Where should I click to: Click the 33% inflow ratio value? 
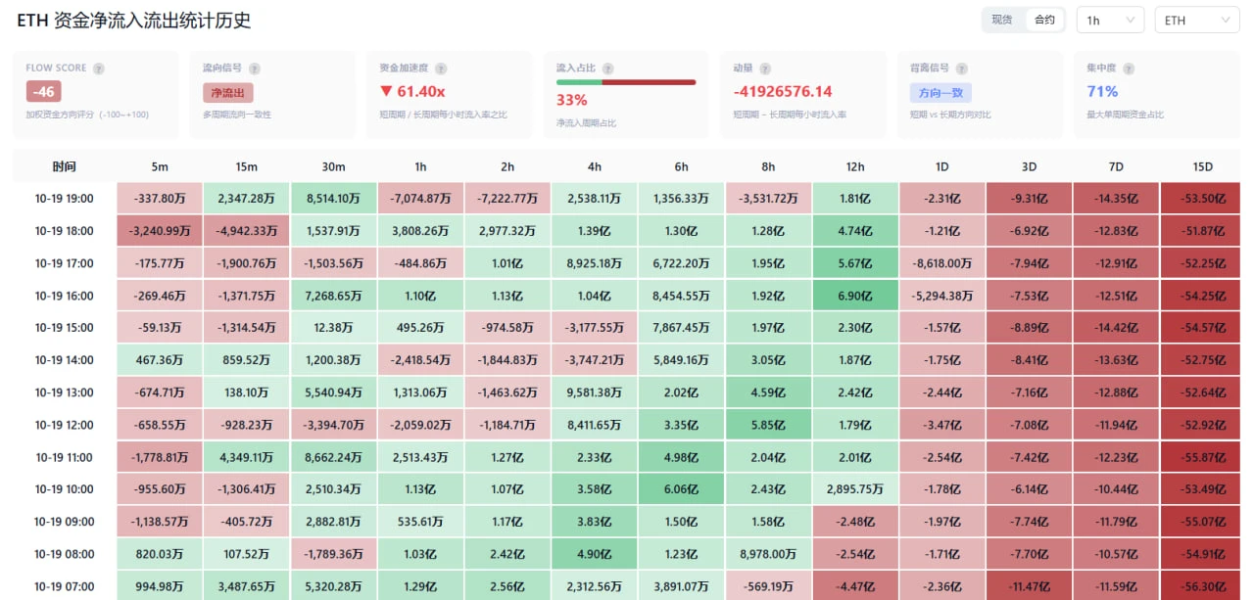point(572,100)
